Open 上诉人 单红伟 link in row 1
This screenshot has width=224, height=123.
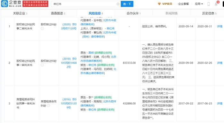click(111, 28)
